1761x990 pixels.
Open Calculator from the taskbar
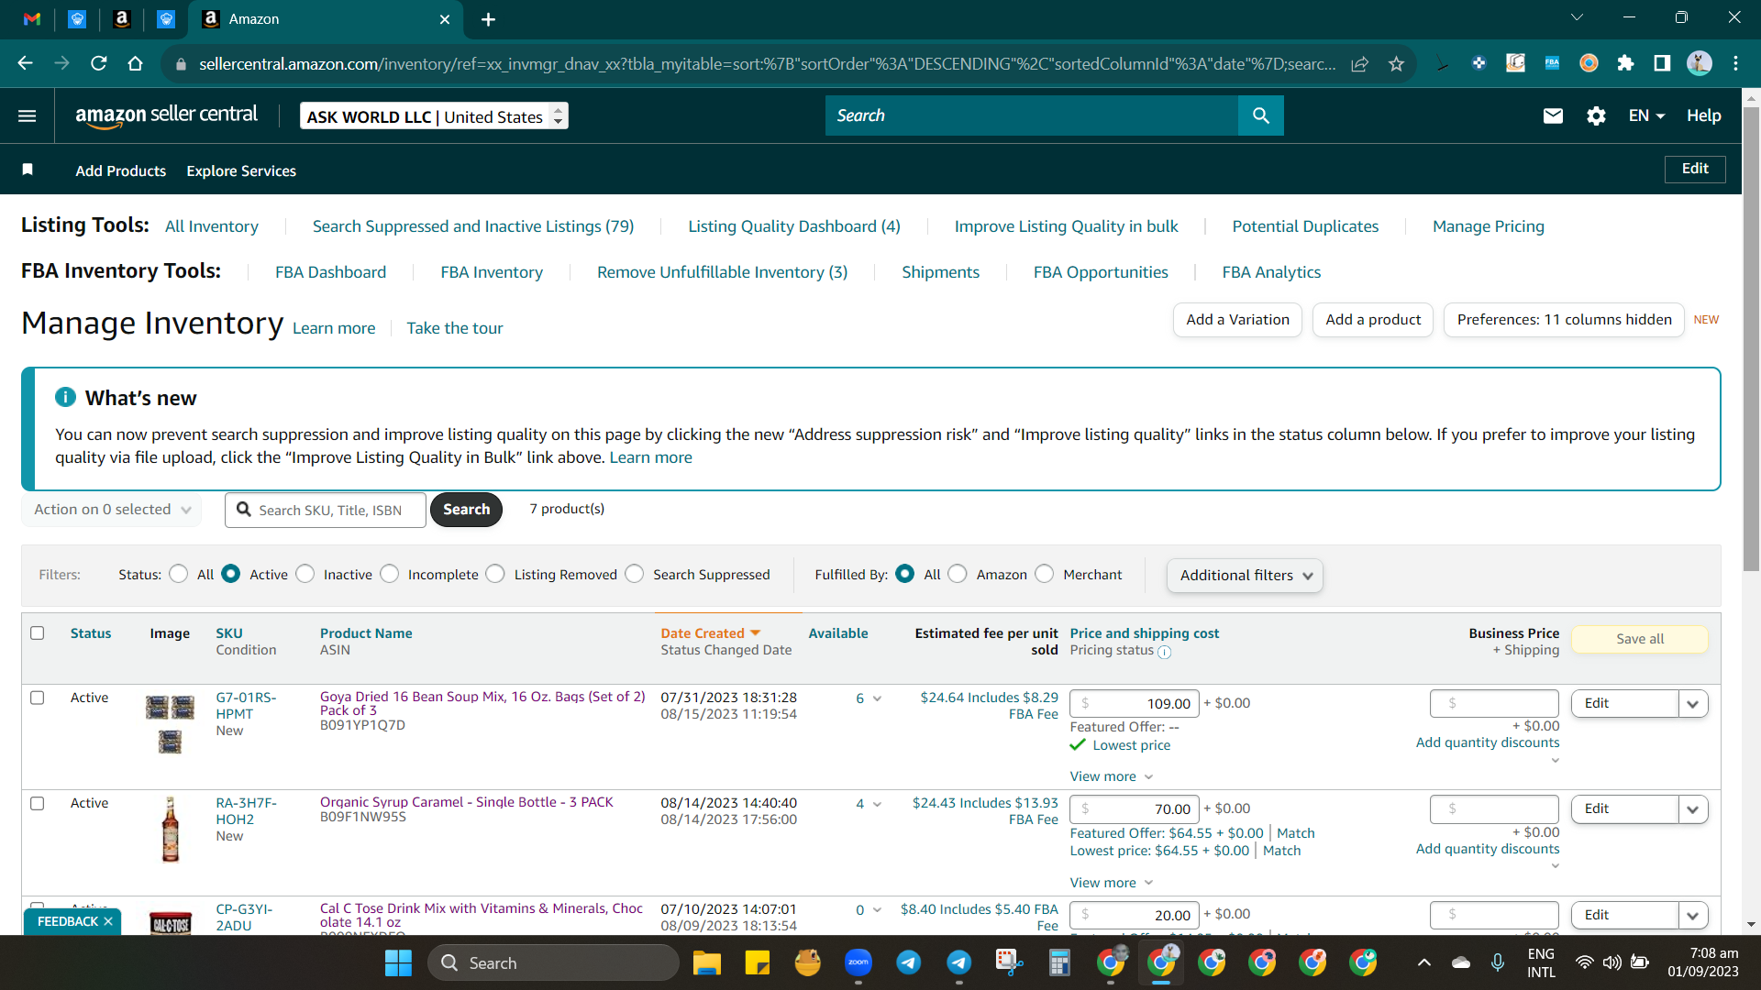coord(1060,962)
